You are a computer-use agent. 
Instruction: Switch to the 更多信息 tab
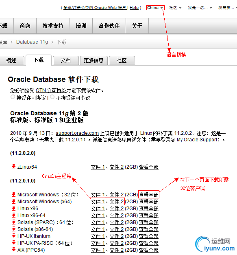93,61
